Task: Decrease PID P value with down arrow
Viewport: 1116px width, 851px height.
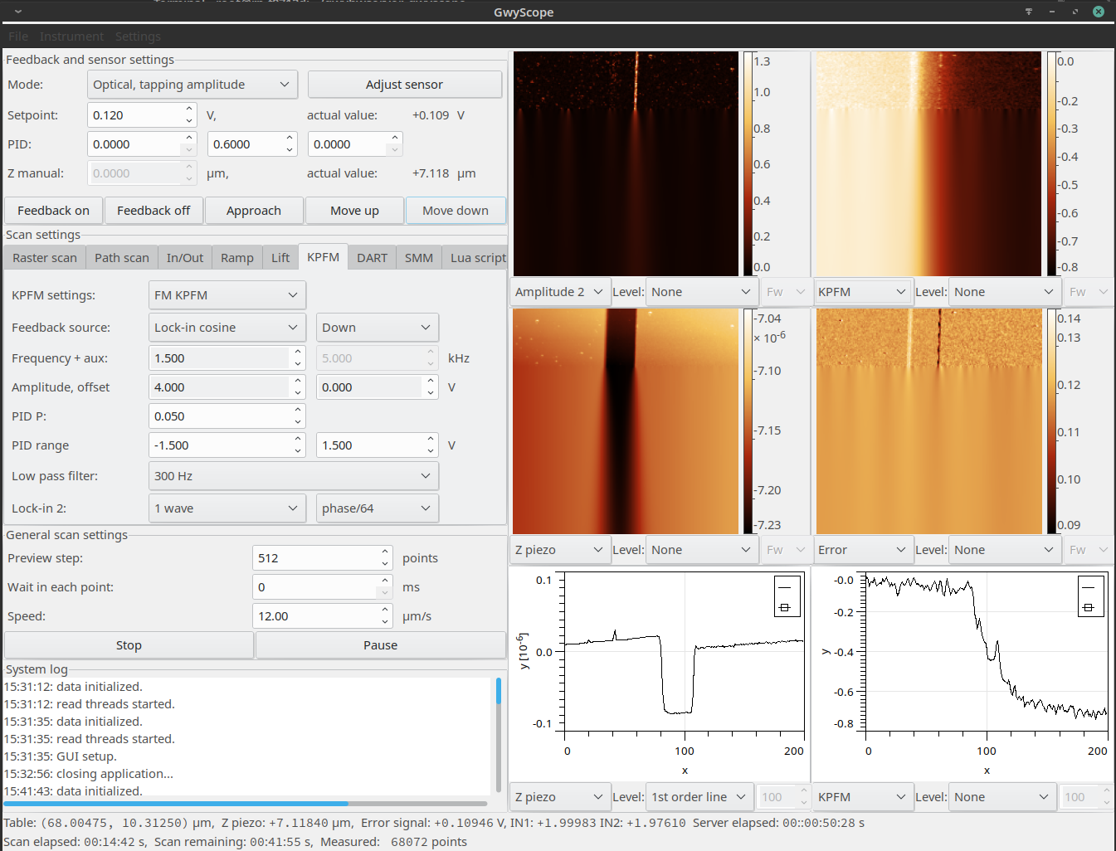Action: tap(297, 421)
